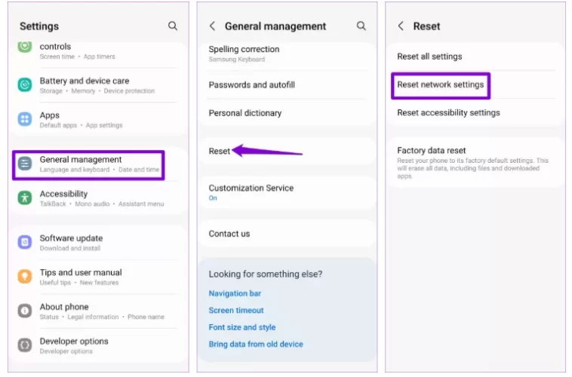Tap the About phone info icon
The width and height of the screenshot is (572, 377).
click(x=25, y=311)
